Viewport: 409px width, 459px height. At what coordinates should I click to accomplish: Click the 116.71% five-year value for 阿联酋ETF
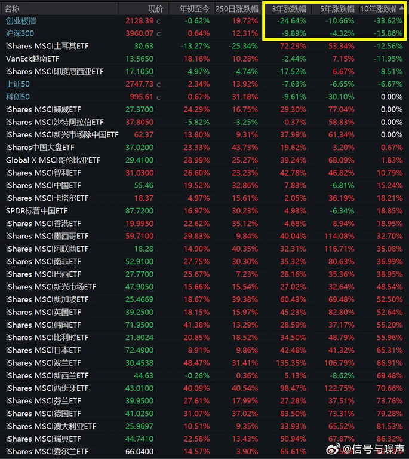pyautogui.click(x=339, y=249)
